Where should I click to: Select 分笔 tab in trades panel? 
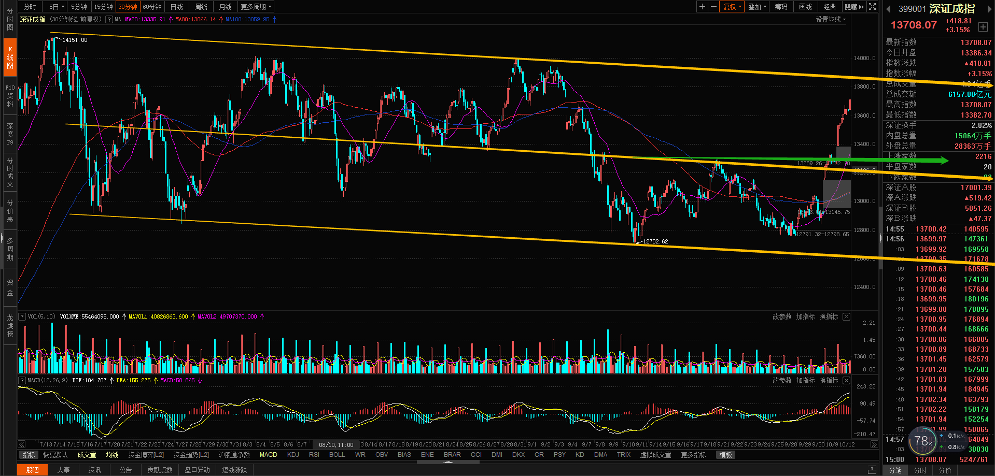(x=895, y=470)
